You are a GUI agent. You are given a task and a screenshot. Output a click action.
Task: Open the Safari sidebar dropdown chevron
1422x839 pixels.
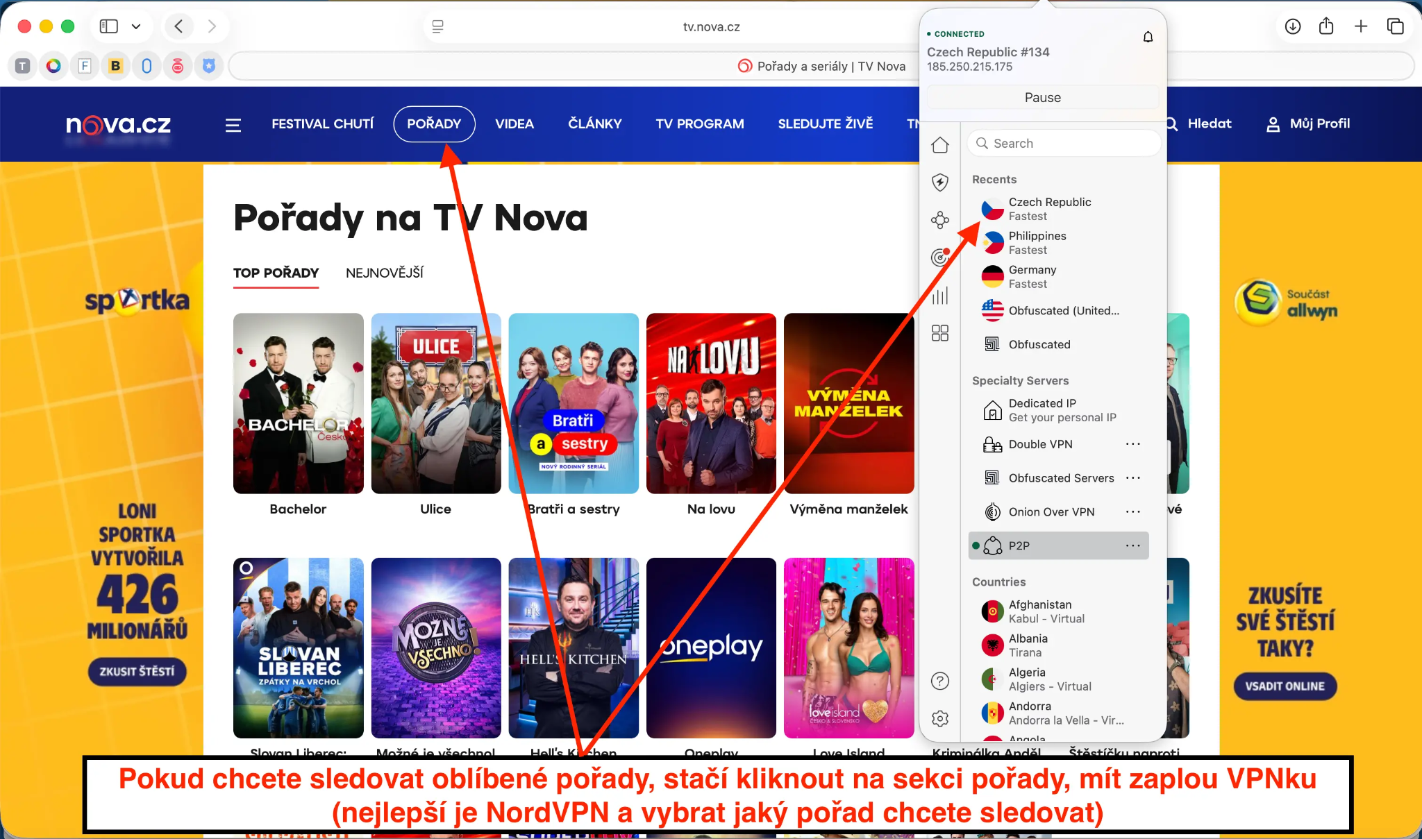[x=137, y=26]
